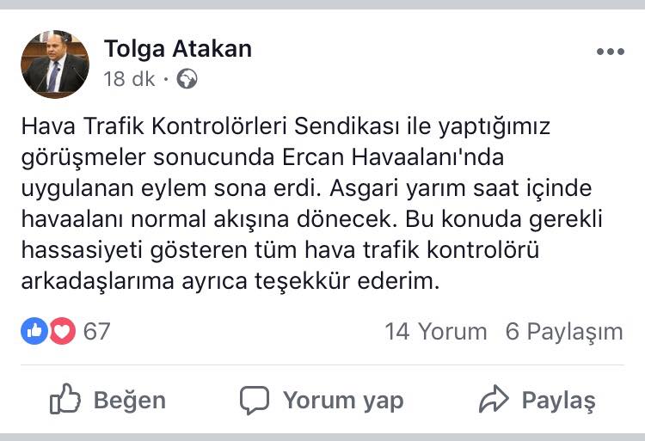The width and height of the screenshot is (645, 441).
Task: Click the red heart reaction icon
Action: click(62, 331)
